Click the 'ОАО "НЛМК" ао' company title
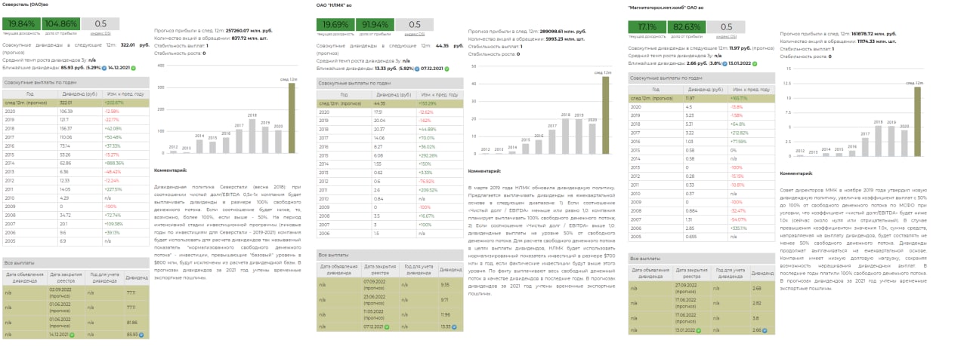967x346 pixels. [333, 5]
